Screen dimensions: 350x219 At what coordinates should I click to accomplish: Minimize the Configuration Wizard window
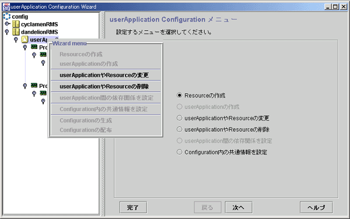coord(327,7)
